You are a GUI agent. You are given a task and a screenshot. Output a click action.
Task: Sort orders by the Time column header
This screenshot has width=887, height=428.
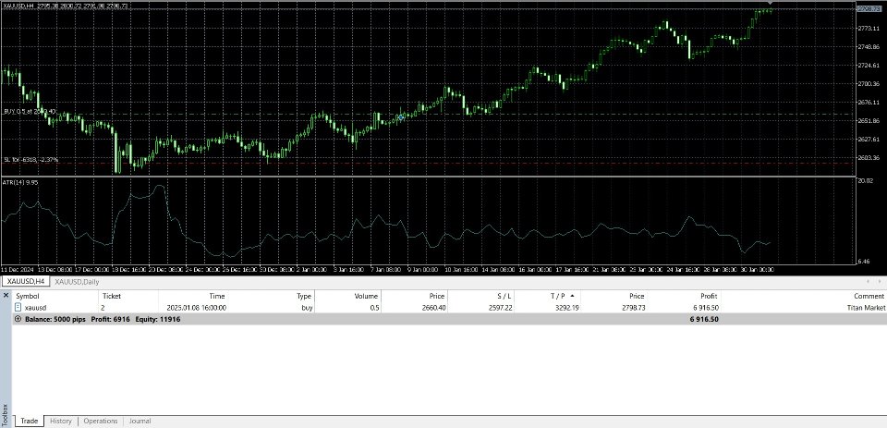(216, 296)
